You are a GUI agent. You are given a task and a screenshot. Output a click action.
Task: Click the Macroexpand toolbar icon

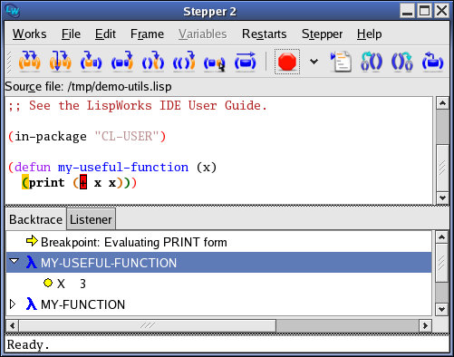coord(372,62)
